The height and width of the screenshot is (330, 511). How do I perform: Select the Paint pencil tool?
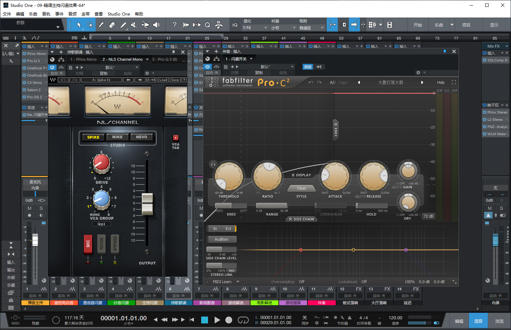tap(123, 25)
